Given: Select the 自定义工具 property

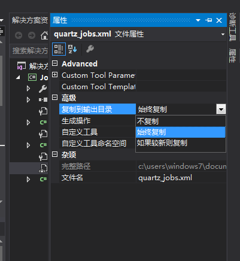Looking at the screenshot, I should coord(98,132).
